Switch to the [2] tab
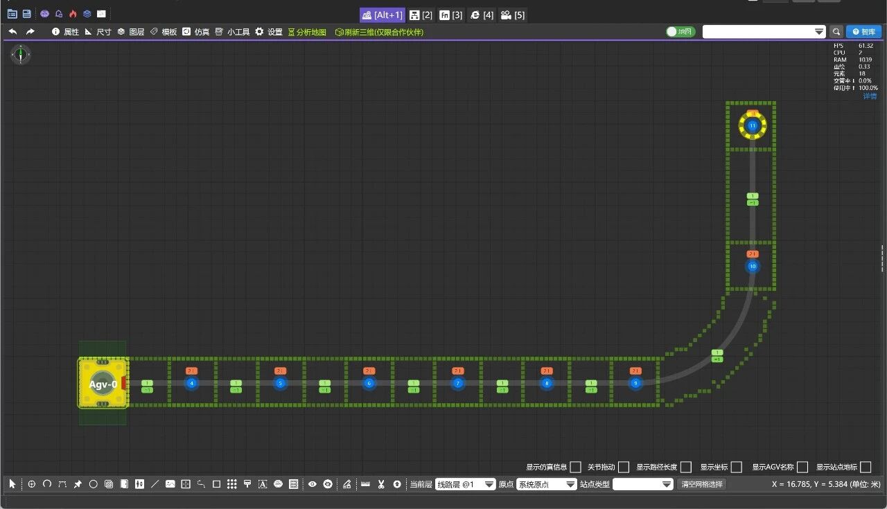 point(421,15)
